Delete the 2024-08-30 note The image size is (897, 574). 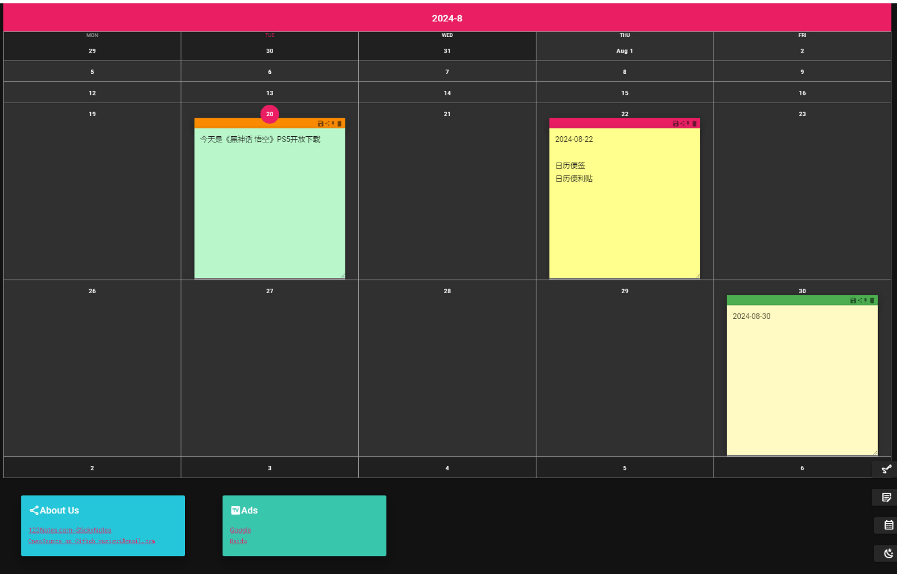click(872, 300)
